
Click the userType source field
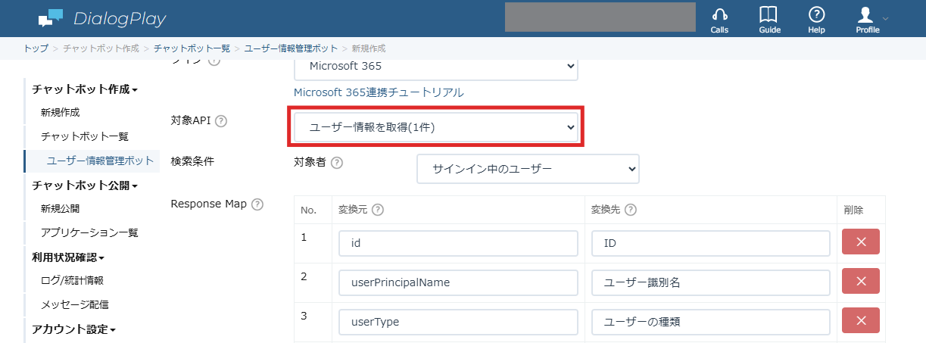[x=458, y=322]
